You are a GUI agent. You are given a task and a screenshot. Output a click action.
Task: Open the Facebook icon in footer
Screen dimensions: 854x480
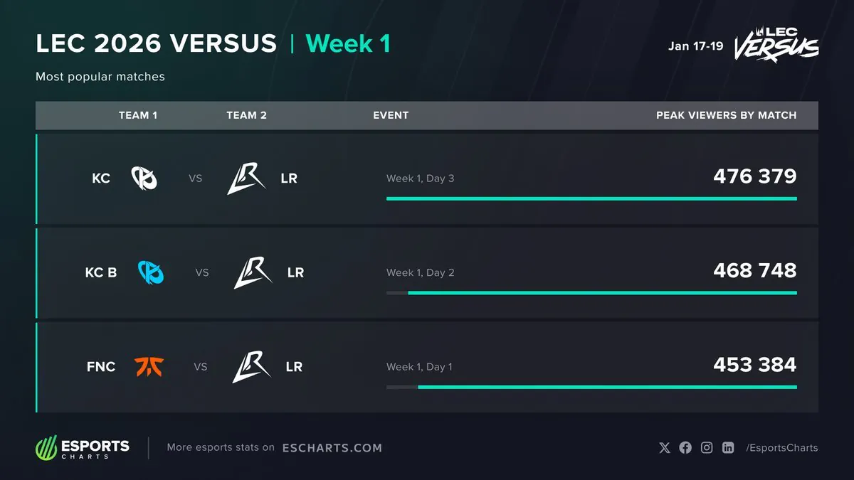click(685, 447)
